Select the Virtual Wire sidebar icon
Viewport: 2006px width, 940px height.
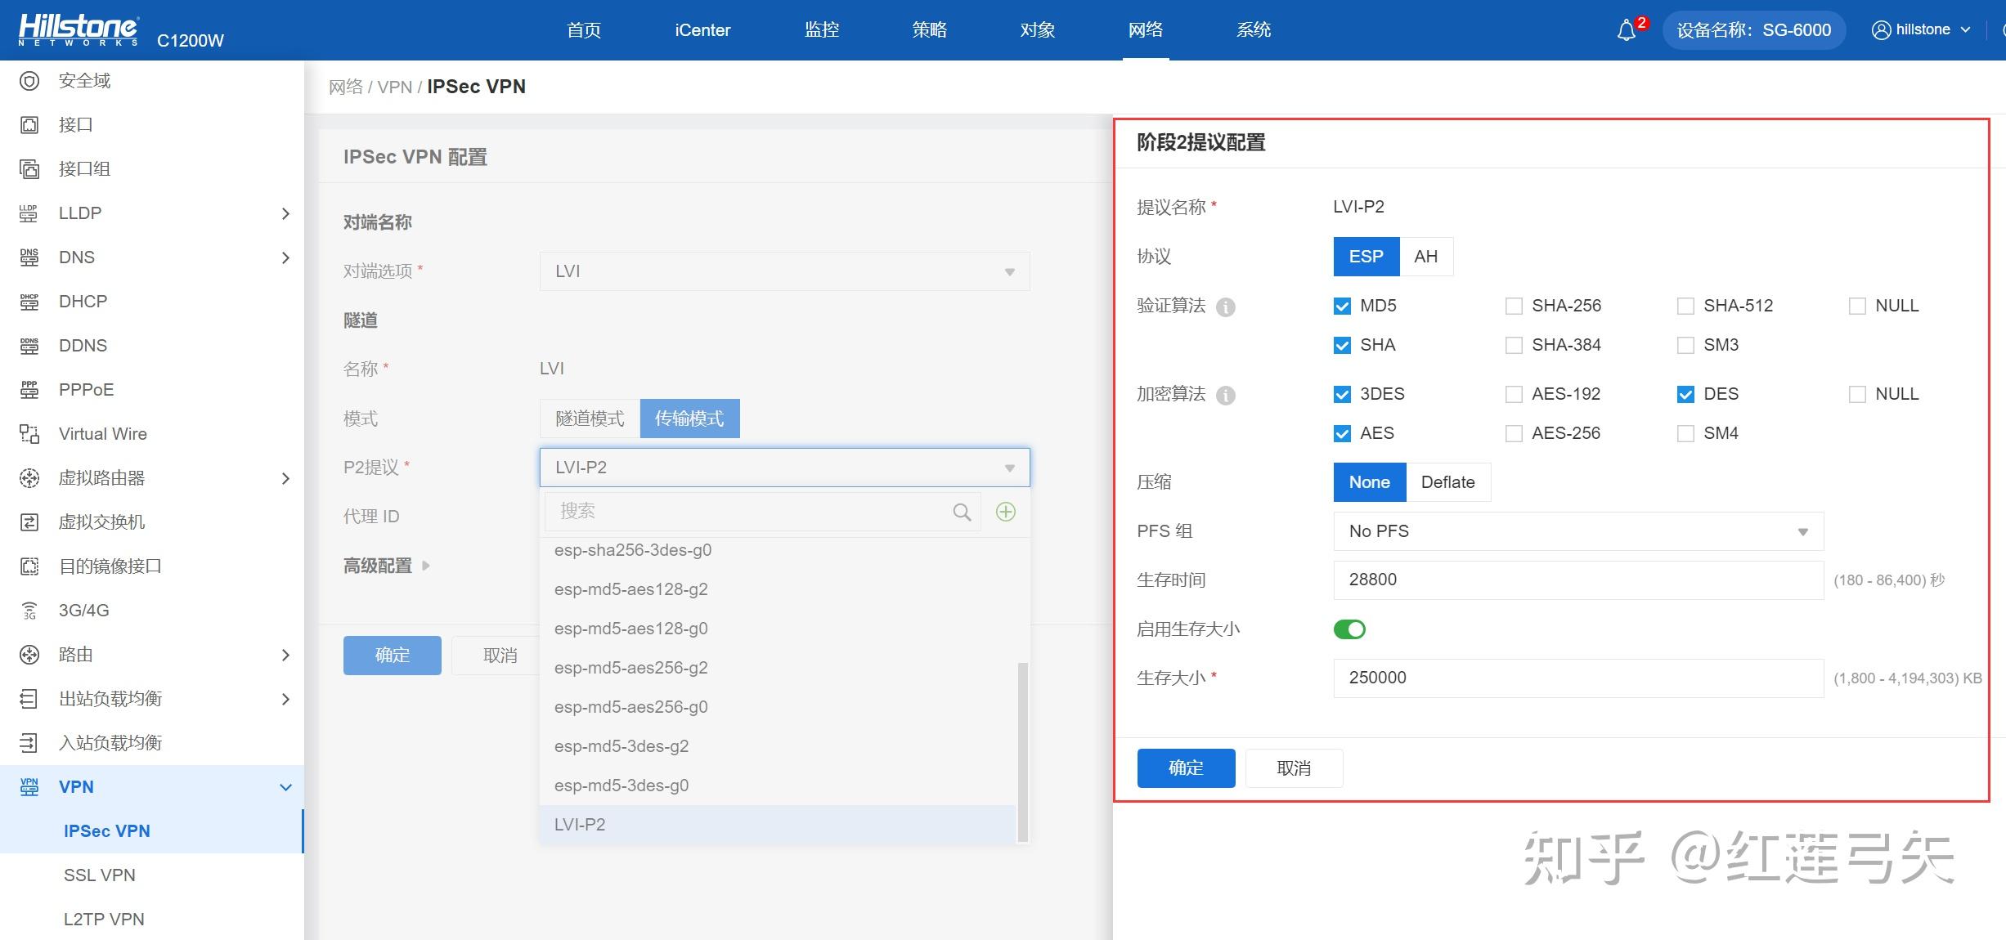[29, 433]
